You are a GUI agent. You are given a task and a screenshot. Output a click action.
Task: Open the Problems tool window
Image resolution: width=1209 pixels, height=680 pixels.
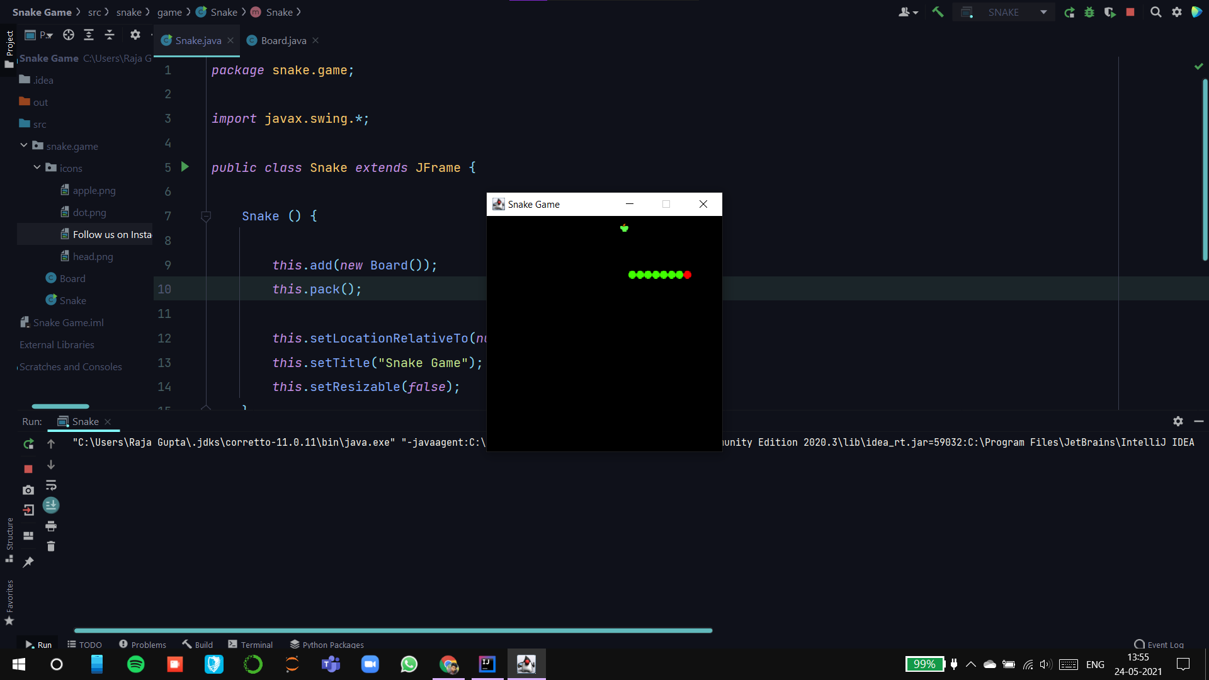tap(143, 644)
